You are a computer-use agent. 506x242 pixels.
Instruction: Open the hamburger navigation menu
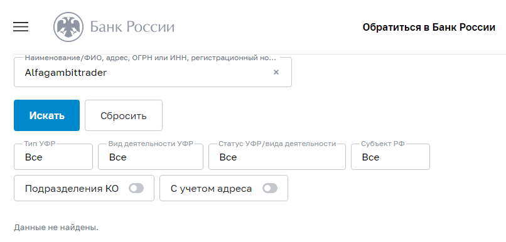[21, 27]
